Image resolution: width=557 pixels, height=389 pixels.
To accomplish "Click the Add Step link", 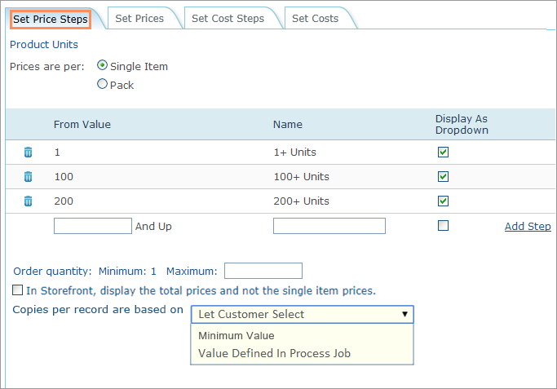I will 528,226.
